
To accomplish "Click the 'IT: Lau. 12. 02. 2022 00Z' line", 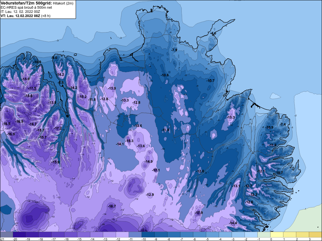I will [20, 12].
